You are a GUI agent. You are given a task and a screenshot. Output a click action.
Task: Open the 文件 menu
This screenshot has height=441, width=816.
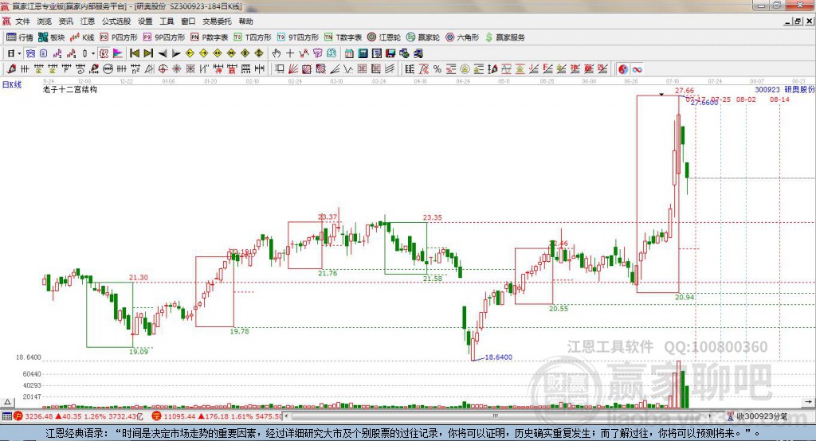(x=22, y=21)
